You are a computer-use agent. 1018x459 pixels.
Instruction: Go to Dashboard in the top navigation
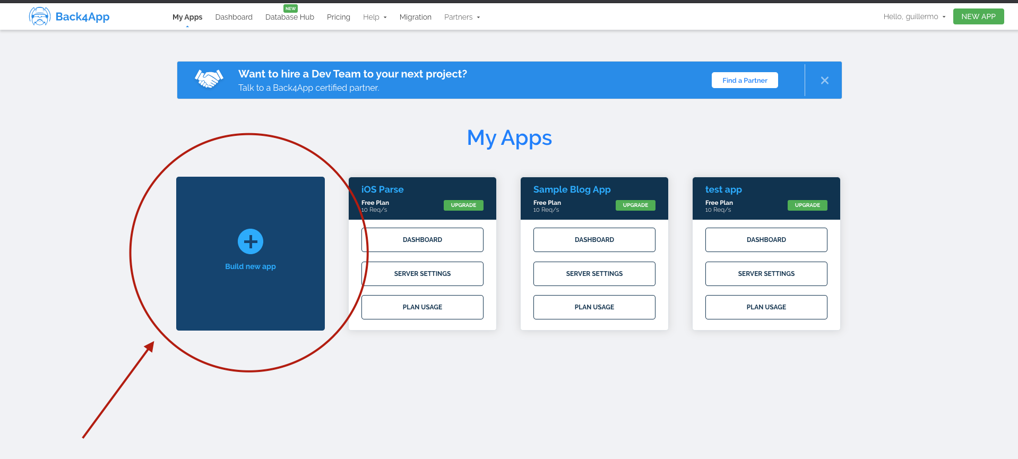234,17
